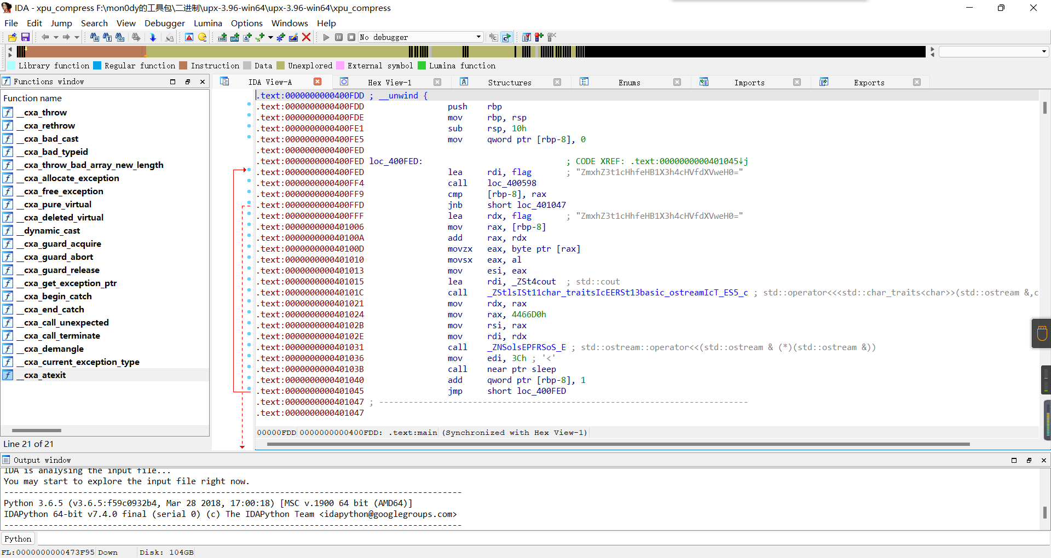Screen dimensions: 1051x558
Task: Open the forward-jump history dropdown arrow
Action: coord(77,37)
